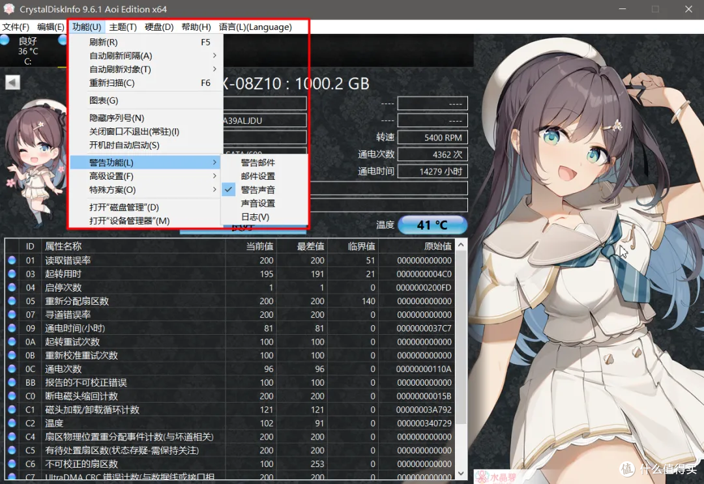Click the blue health status orb for drive C:
This screenshot has height=484, width=704.
[5, 40]
